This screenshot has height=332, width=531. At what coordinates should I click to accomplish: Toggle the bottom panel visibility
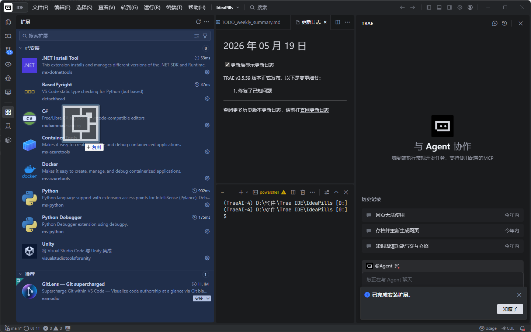point(439,7)
